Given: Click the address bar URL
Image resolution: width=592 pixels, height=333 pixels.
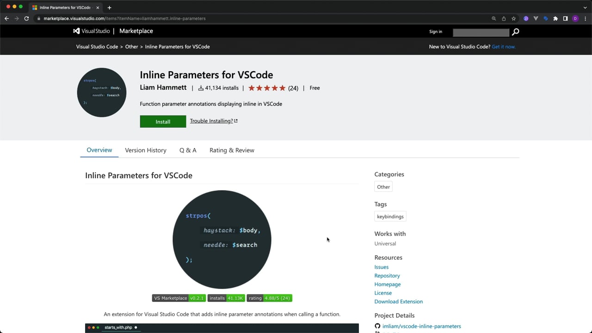Looking at the screenshot, I should tap(124, 18).
